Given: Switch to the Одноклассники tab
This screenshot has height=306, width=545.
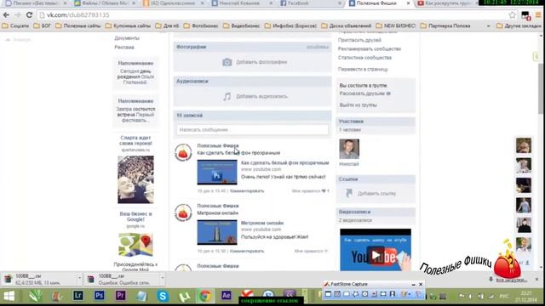Looking at the screenshot, I should point(174,3).
